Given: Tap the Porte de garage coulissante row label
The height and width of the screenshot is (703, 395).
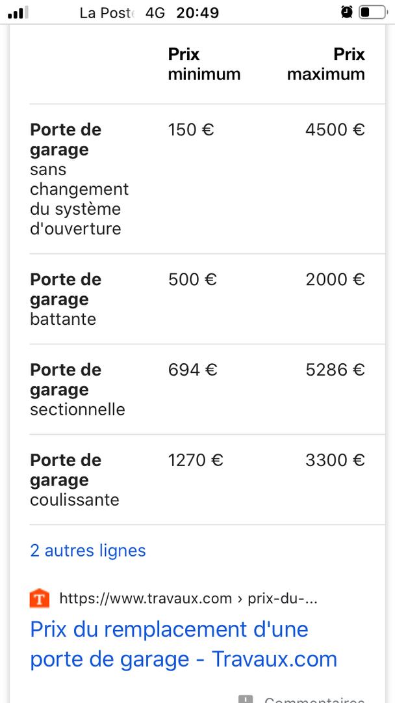Looking at the screenshot, I should (x=75, y=480).
